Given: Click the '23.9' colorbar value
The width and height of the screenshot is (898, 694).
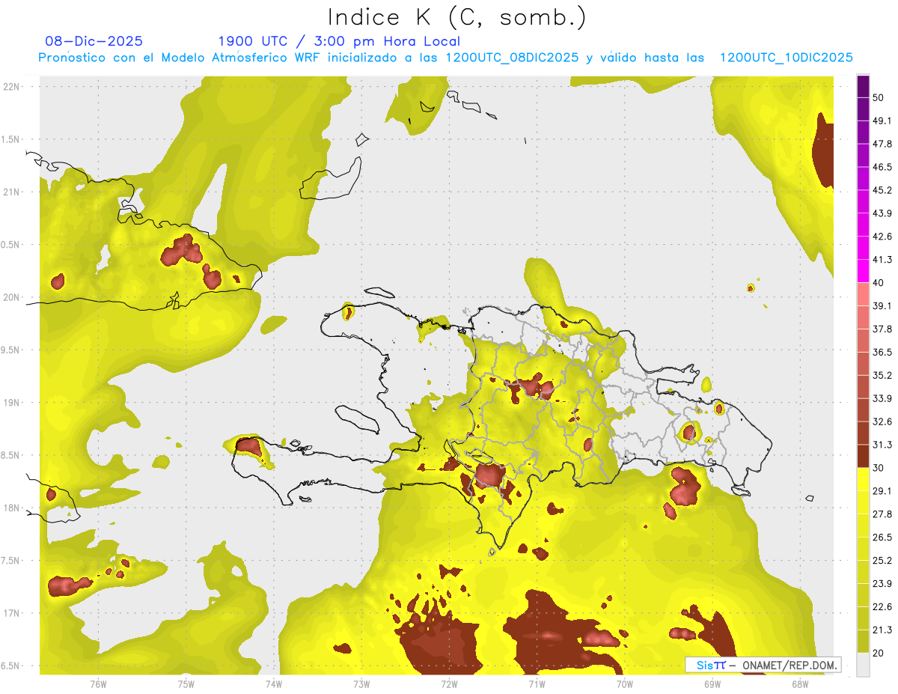Looking at the screenshot, I should (x=882, y=584).
